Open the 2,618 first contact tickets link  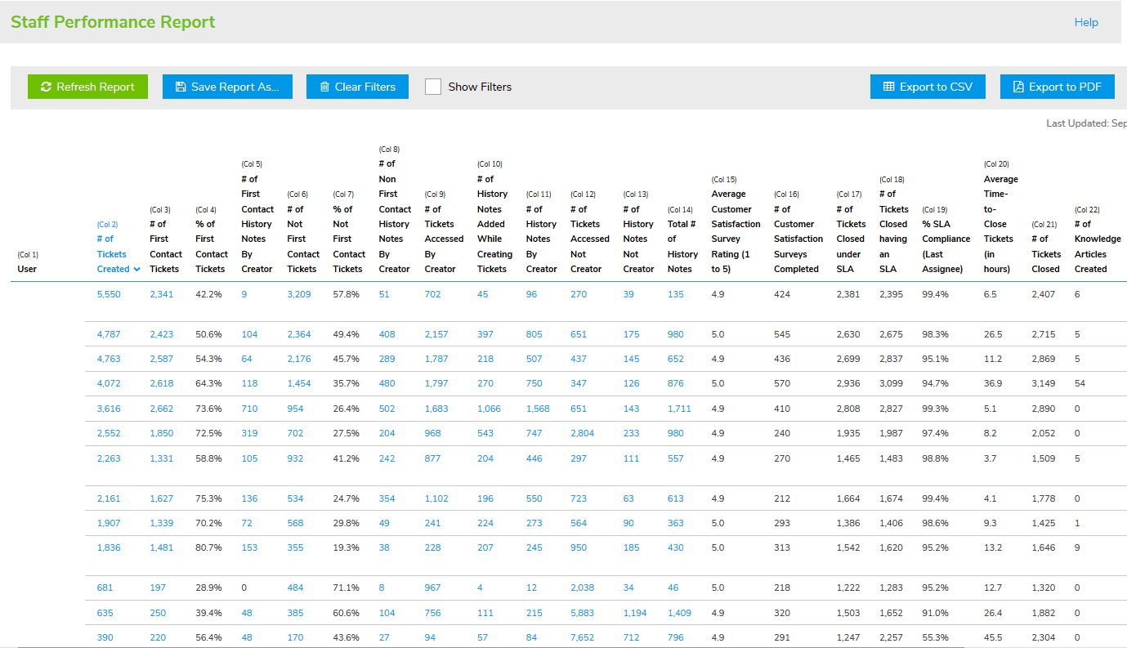tap(161, 383)
